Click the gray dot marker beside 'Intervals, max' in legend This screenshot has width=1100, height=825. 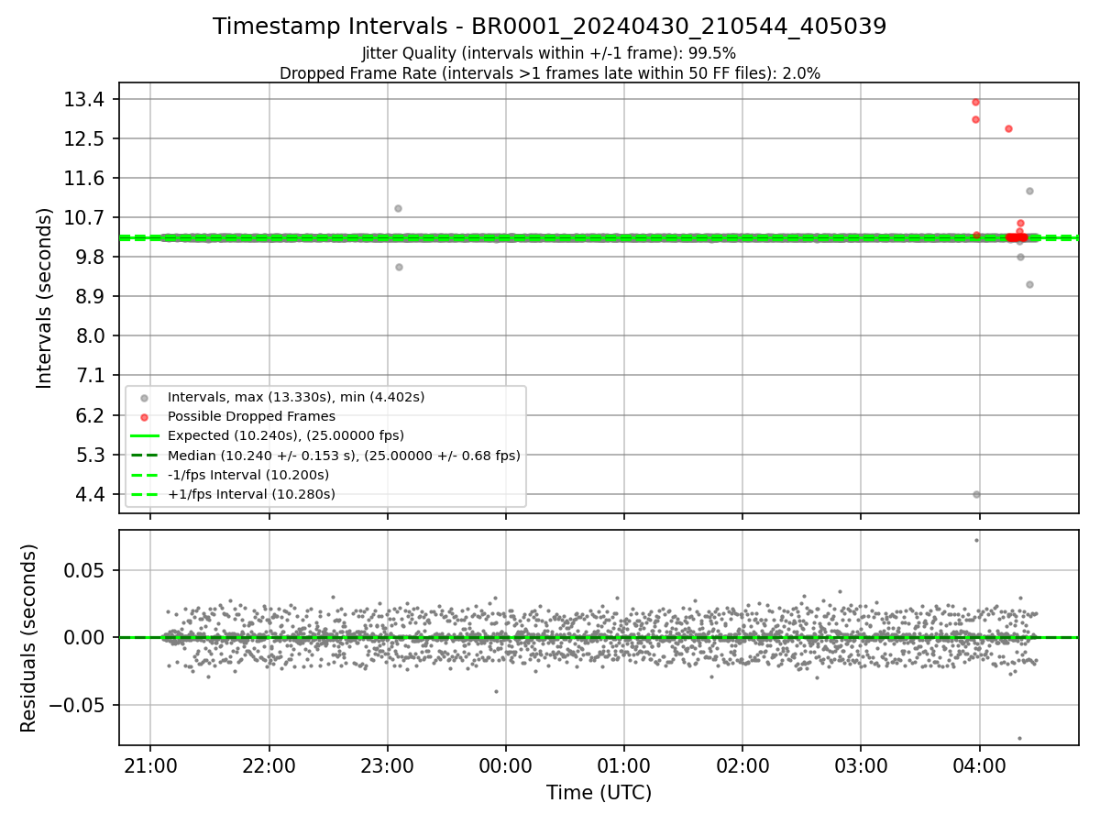144,398
